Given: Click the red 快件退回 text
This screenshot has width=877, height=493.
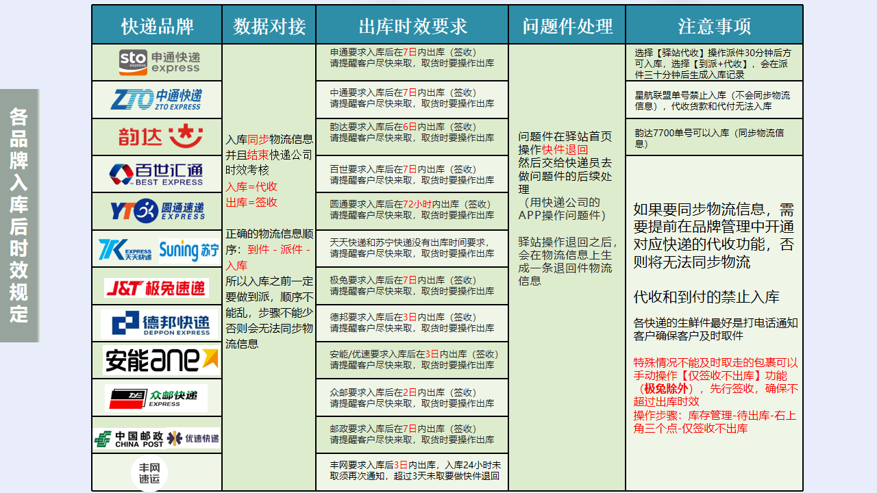Looking at the screenshot, I should [565, 150].
